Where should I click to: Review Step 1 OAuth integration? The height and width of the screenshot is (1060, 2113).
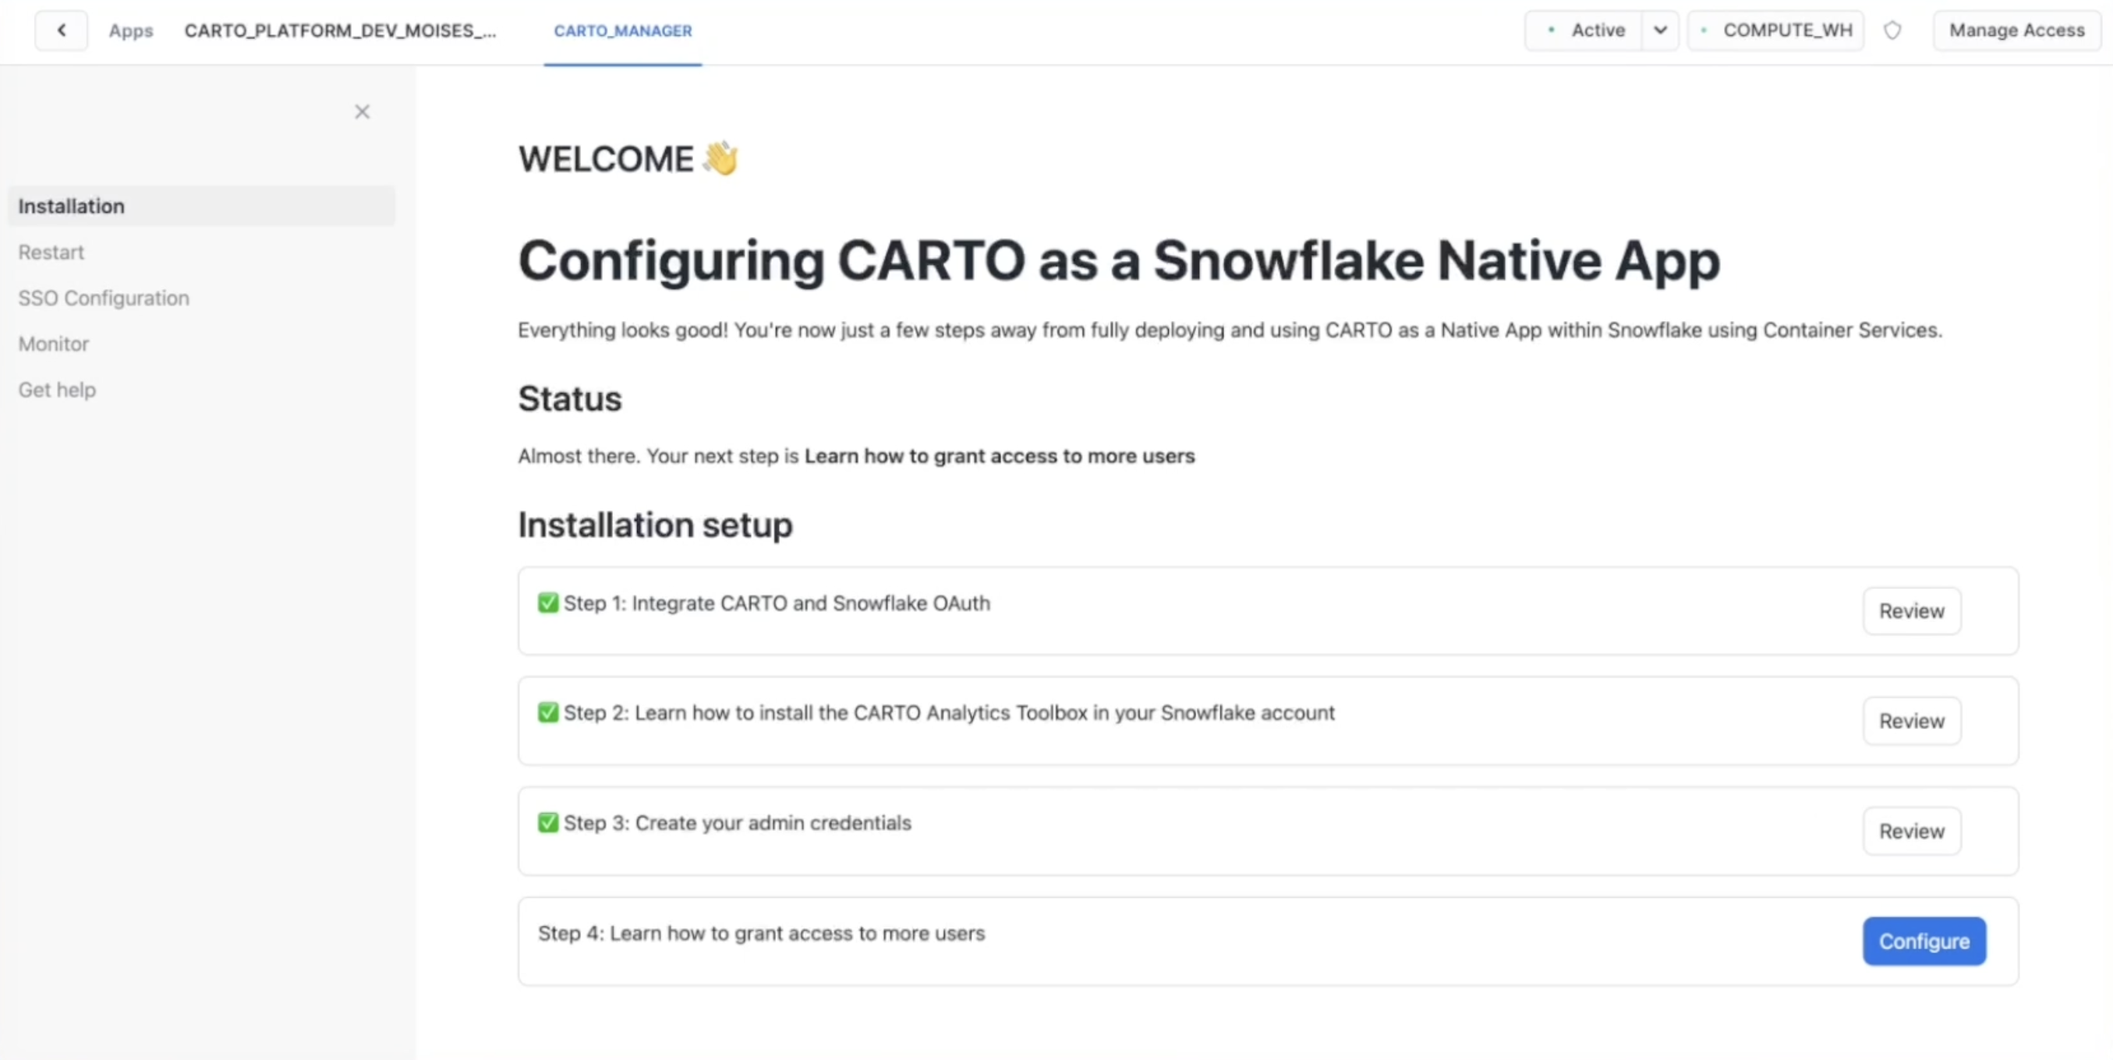click(x=1911, y=611)
